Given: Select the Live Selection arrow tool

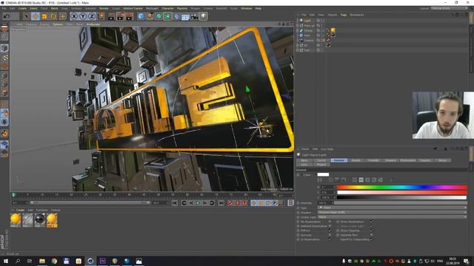Looking at the screenshot, I should coord(27,16).
